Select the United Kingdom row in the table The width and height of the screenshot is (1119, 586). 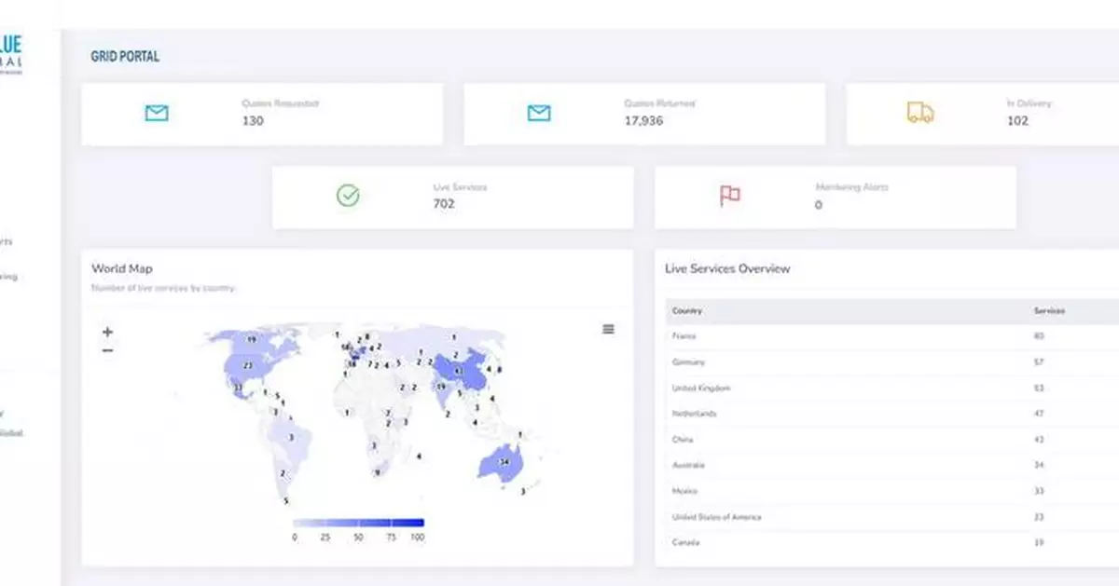[839, 388]
